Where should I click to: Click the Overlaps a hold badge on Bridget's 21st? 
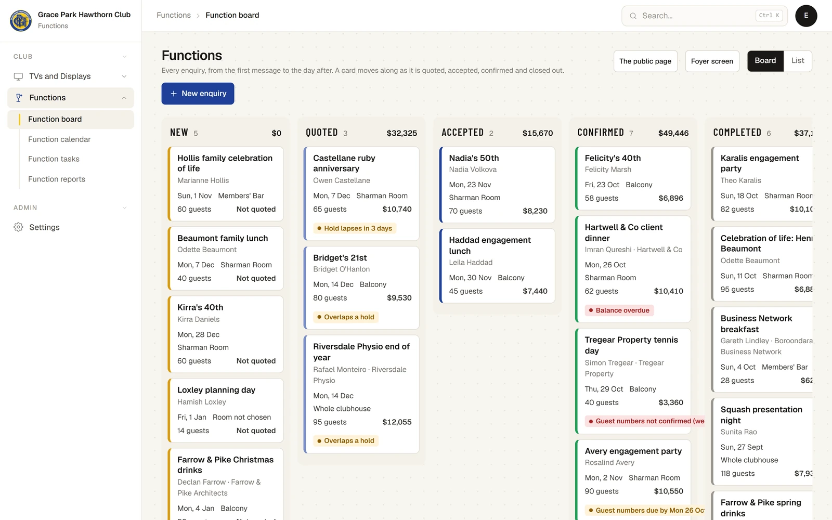click(x=346, y=317)
